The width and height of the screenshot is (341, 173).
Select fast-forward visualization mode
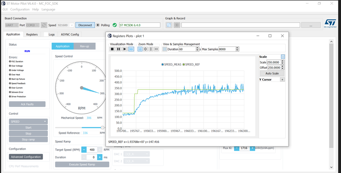pos(131,49)
